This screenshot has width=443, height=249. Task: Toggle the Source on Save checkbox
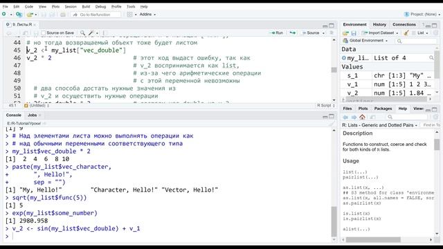click(43, 33)
